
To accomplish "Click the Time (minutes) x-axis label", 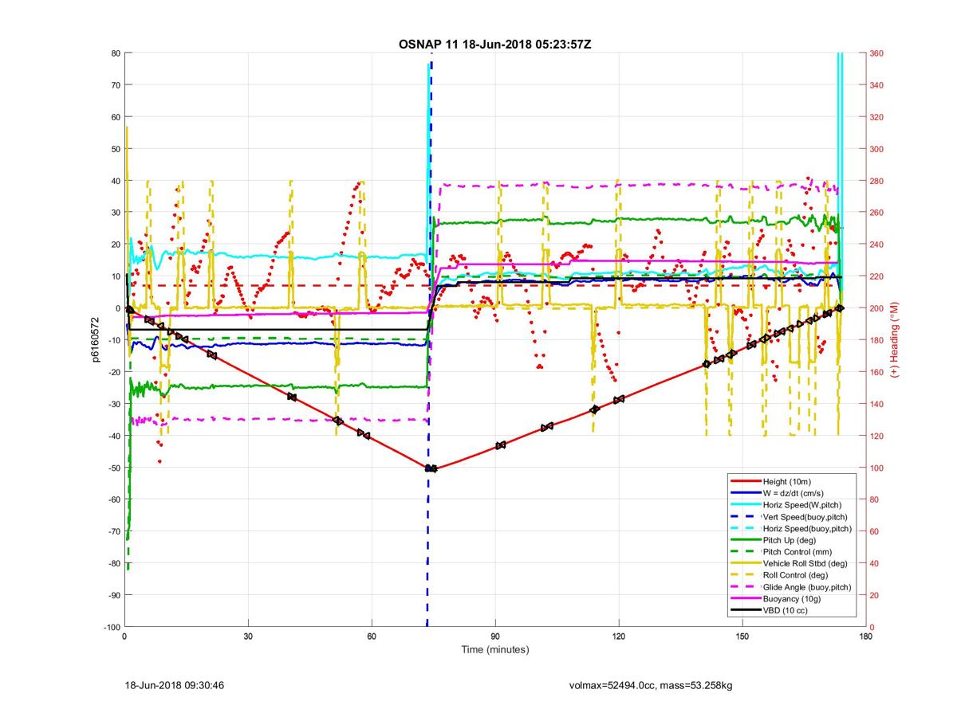I will 495,650.
